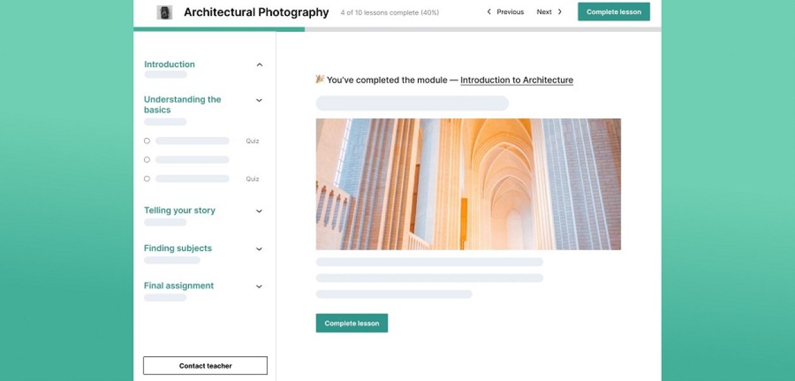Click the architecture photo in lesson

[x=468, y=184]
